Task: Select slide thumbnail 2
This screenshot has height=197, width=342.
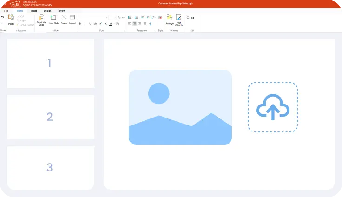Action: pos(50,117)
